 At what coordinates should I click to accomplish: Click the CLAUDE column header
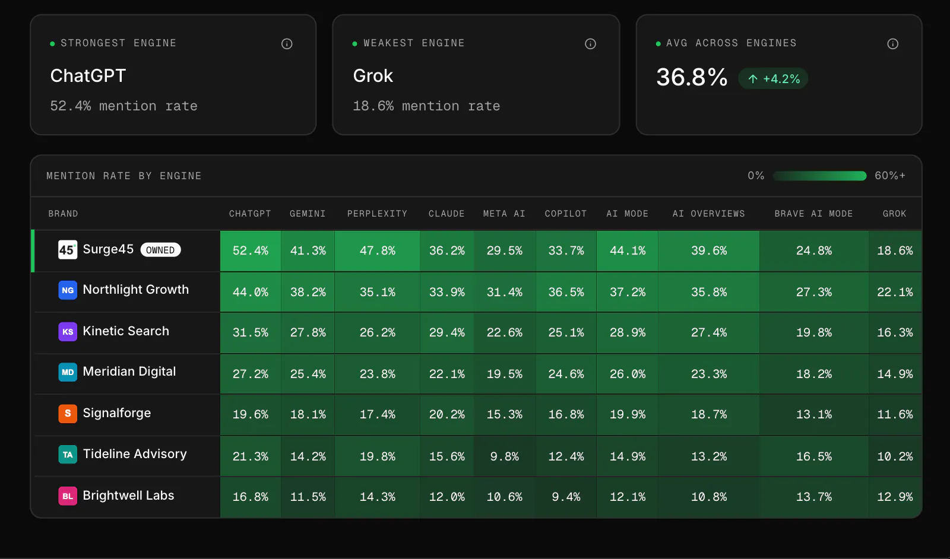coord(446,214)
